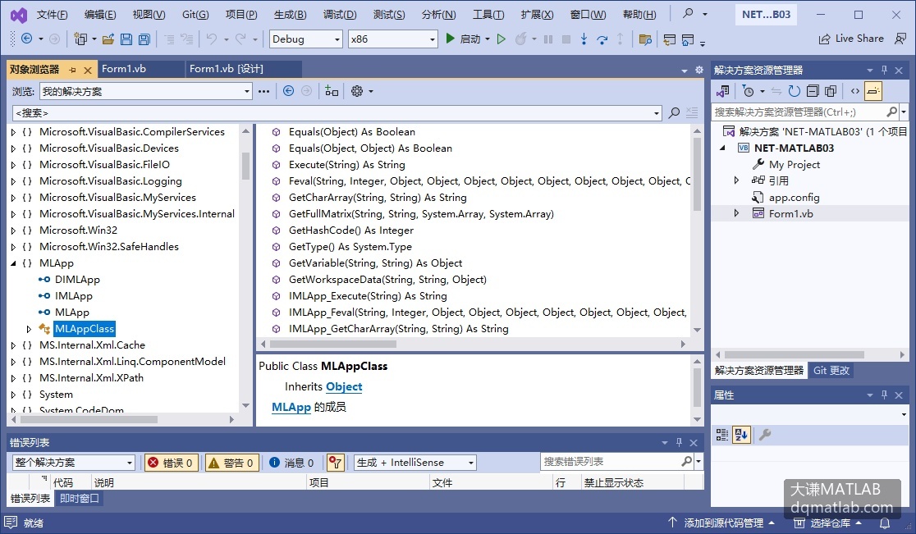916x534 pixels.
Task: Click 选择仓库 in status bar
Action: click(x=830, y=523)
